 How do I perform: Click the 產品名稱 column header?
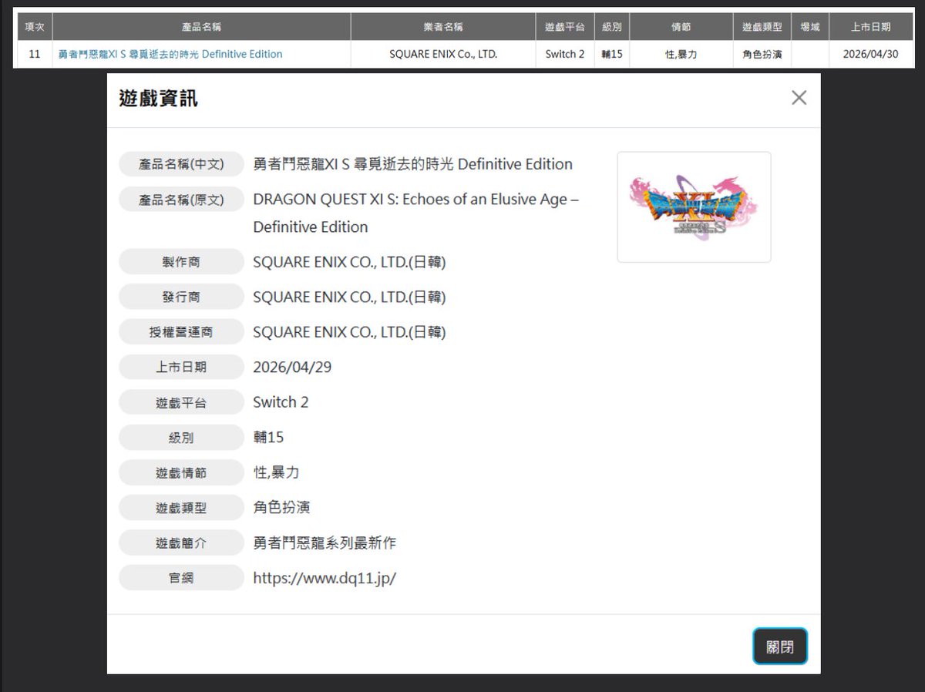[201, 27]
